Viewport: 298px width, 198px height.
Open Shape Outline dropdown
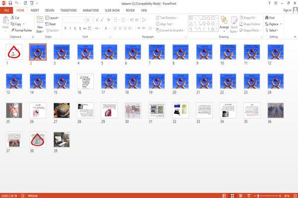250,24
